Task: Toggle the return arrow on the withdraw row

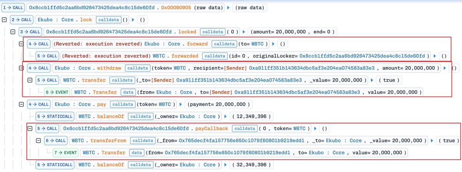Action: click(445, 68)
